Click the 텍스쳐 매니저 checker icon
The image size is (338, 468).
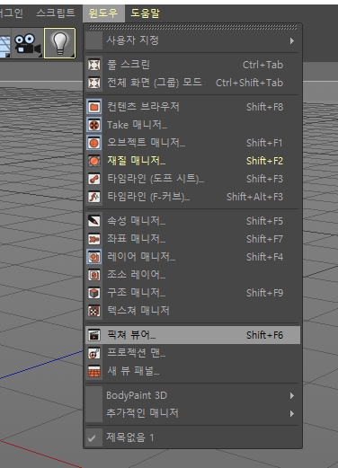[94, 311]
